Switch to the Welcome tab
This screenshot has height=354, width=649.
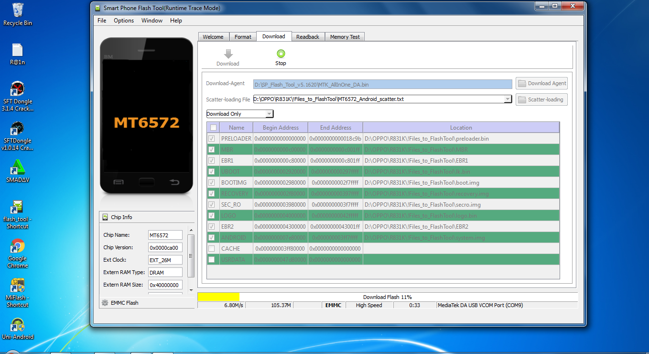pos(213,37)
